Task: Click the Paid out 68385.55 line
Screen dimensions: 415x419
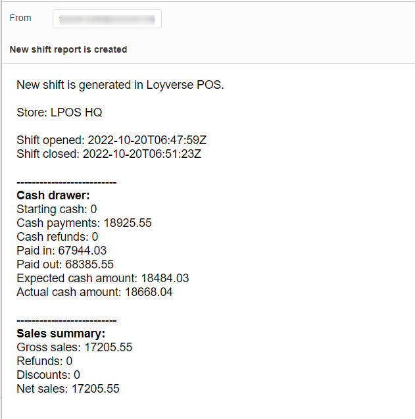Action: point(65,264)
